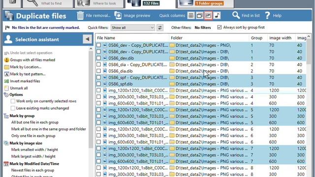The width and height of the screenshot is (315, 177).
Task: Enable Work only on currently selected rows
Action: click(13, 101)
